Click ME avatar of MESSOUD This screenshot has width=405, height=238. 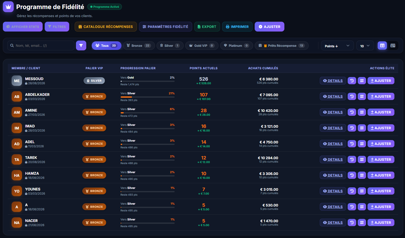coord(17,81)
